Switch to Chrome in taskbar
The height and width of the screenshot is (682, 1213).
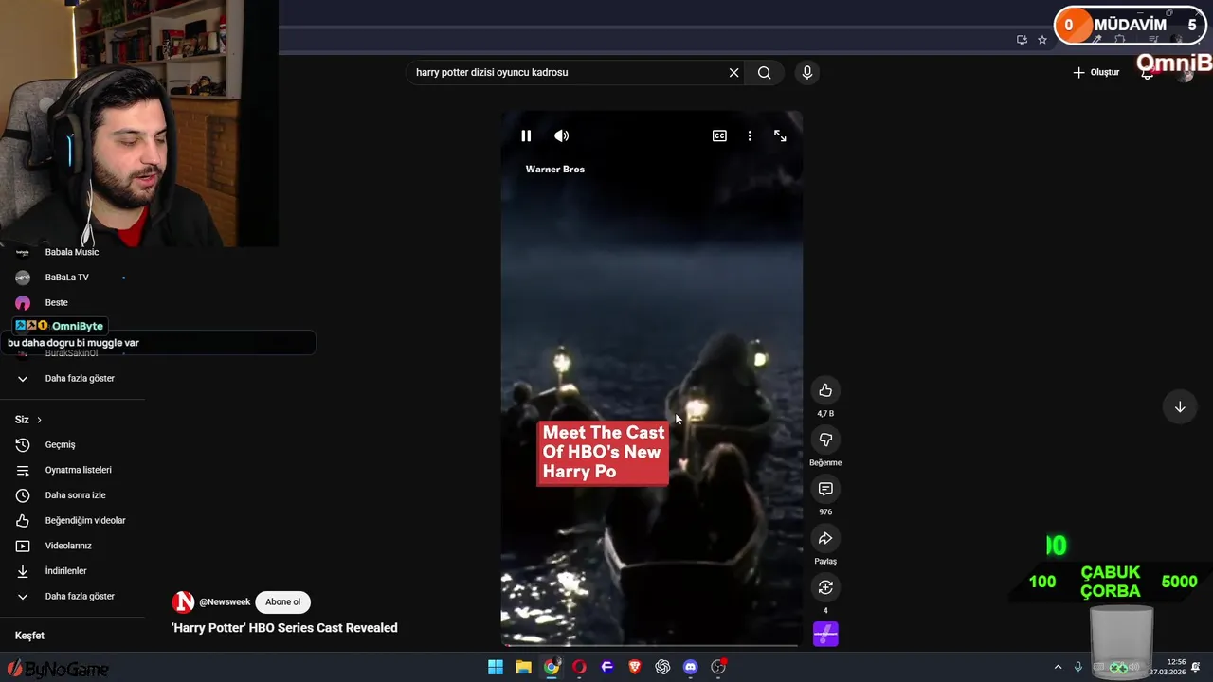pyautogui.click(x=552, y=667)
